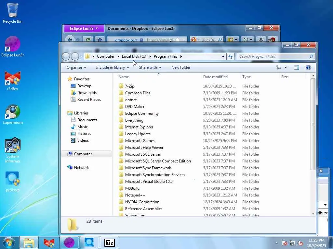Click the network icon in the system tray

(x=292, y=243)
